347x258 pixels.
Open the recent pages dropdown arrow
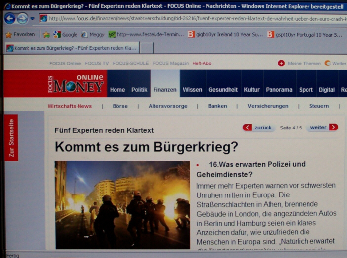[x=33, y=19]
